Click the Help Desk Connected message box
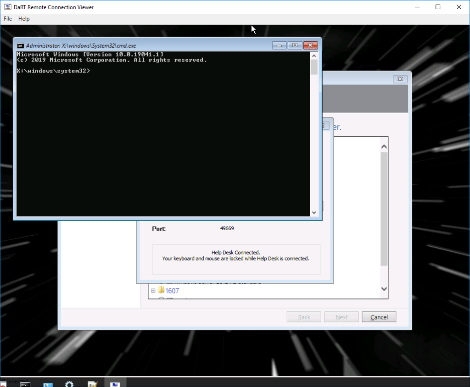 coord(236,259)
